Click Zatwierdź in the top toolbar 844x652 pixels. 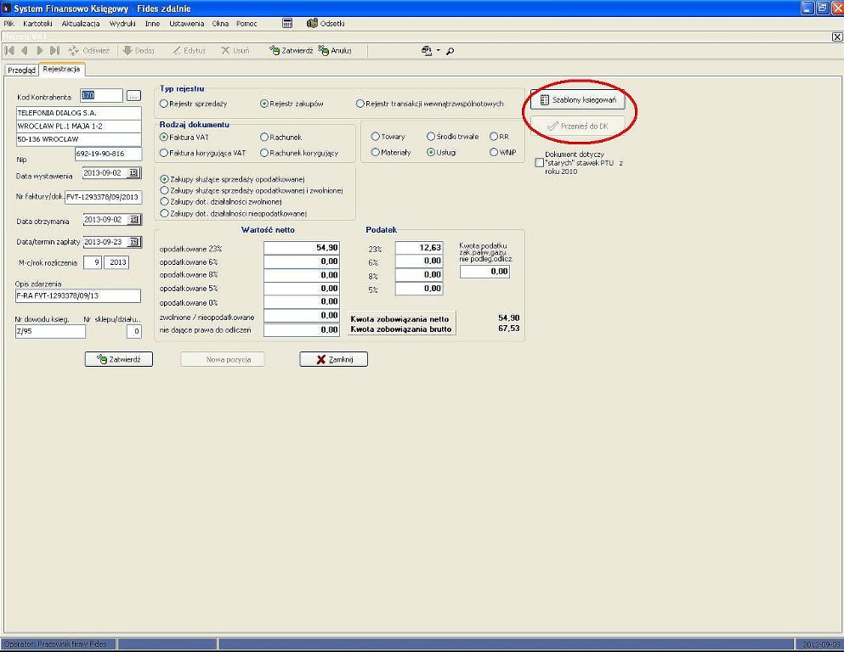pyautogui.click(x=292, y=51)
